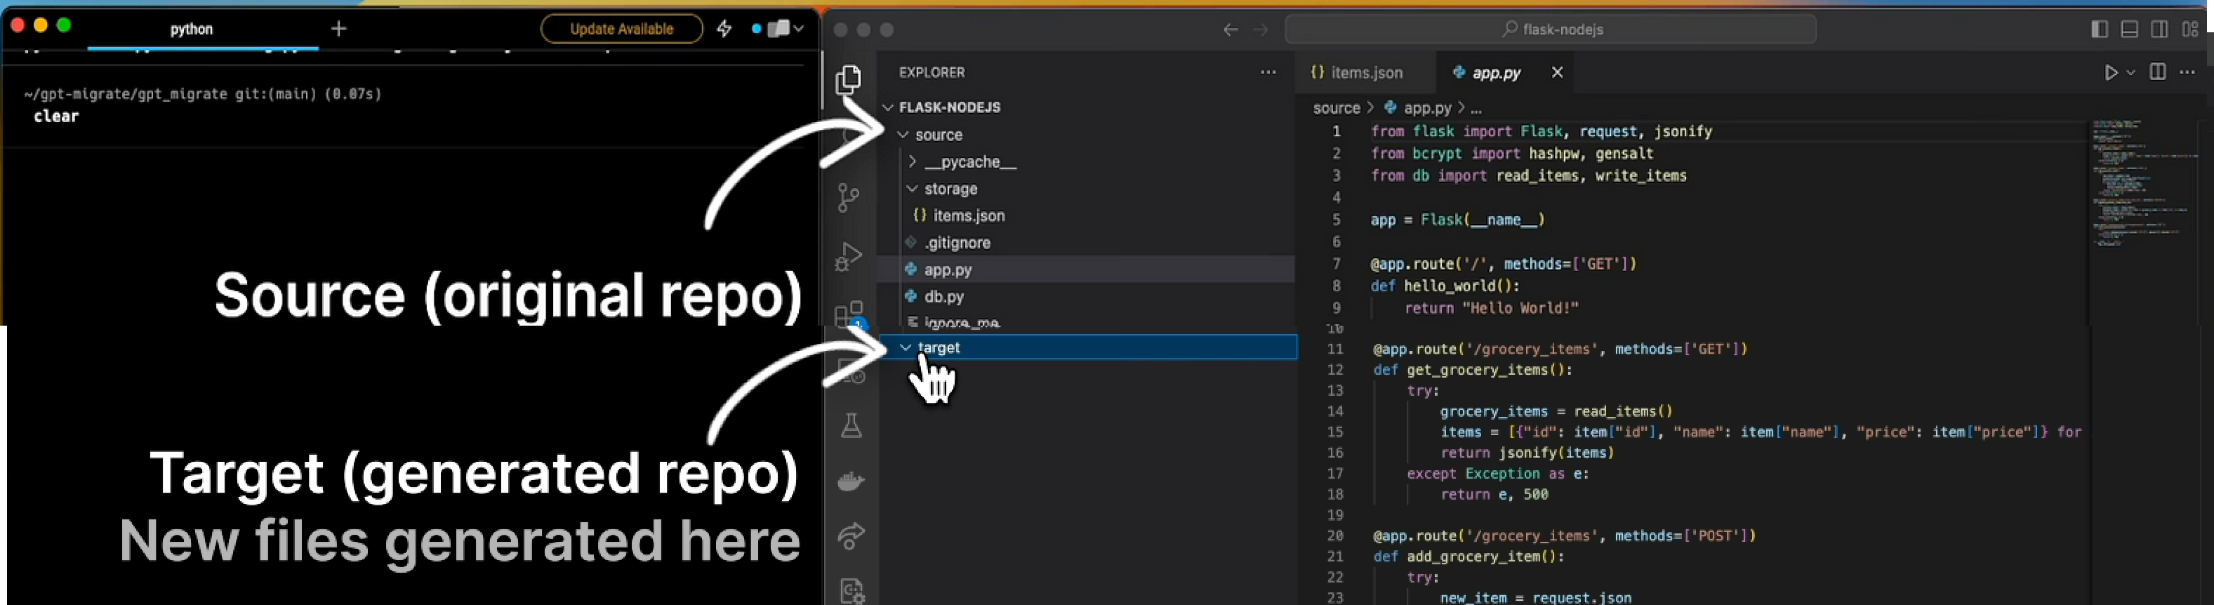Open editor More Actions ellipsis menu
The height and width of the screenshot is (605, 2214).
point(2187,72)
